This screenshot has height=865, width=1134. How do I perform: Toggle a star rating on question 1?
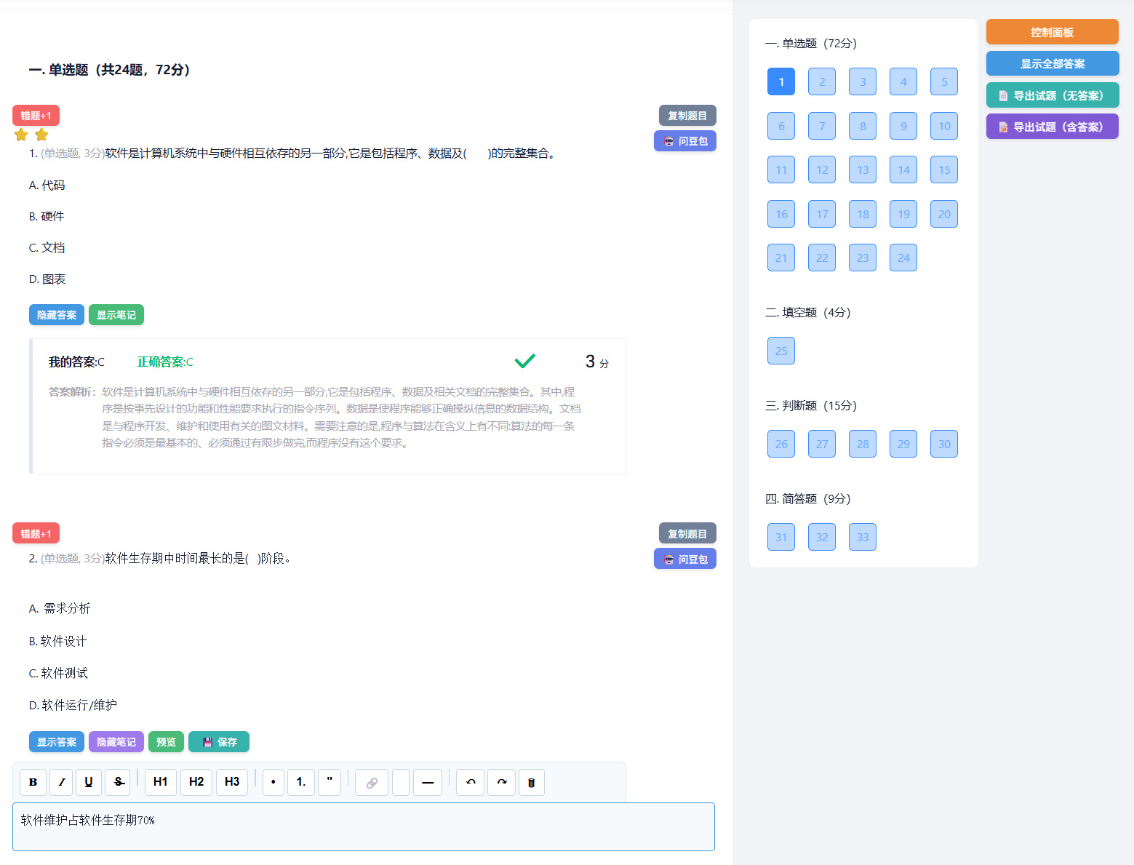(x=20, y=134)
